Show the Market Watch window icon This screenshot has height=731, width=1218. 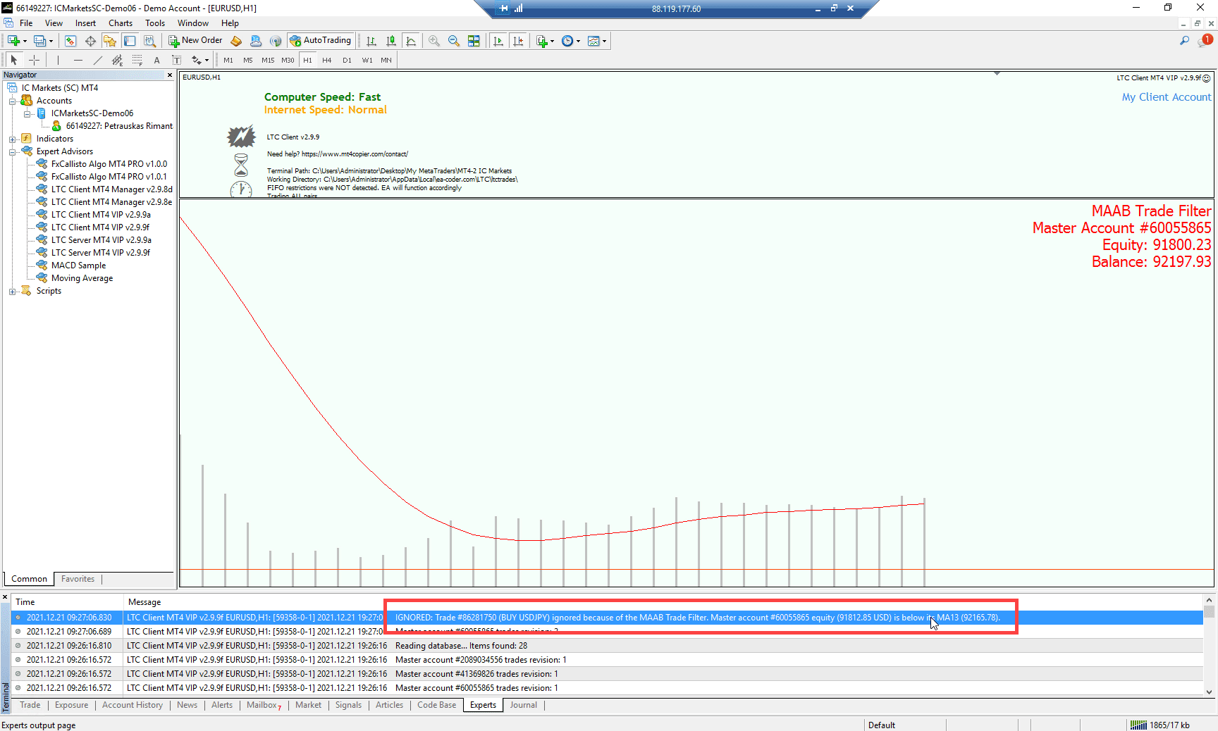click(x=70, y=41)
